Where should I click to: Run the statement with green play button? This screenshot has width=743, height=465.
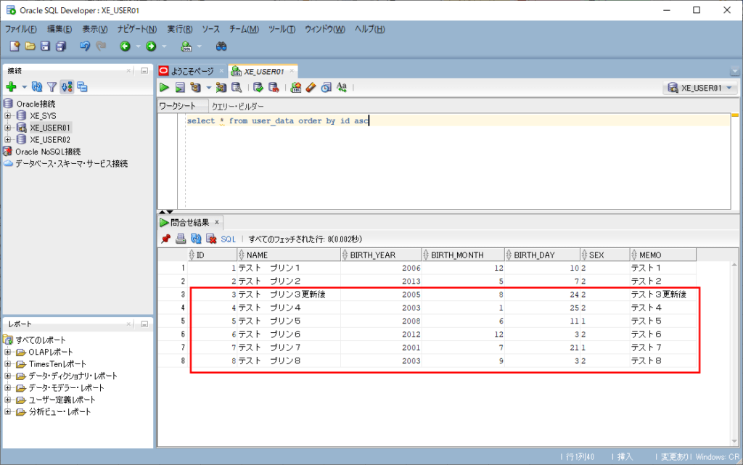click(x=165, y=88)
